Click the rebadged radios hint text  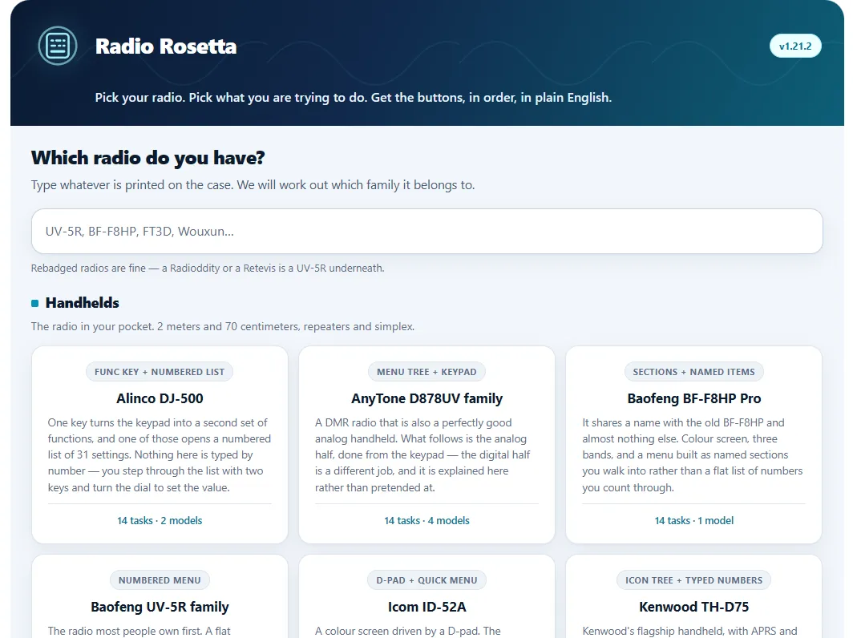(208, 269)
